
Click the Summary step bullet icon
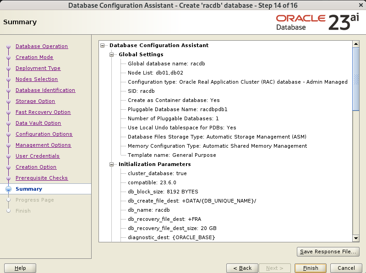tap(8, 189)
